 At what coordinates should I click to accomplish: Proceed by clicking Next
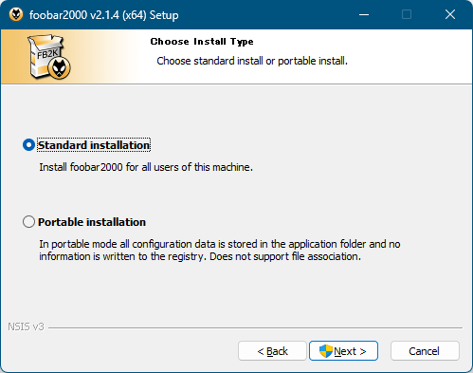(x=343, y=351)
